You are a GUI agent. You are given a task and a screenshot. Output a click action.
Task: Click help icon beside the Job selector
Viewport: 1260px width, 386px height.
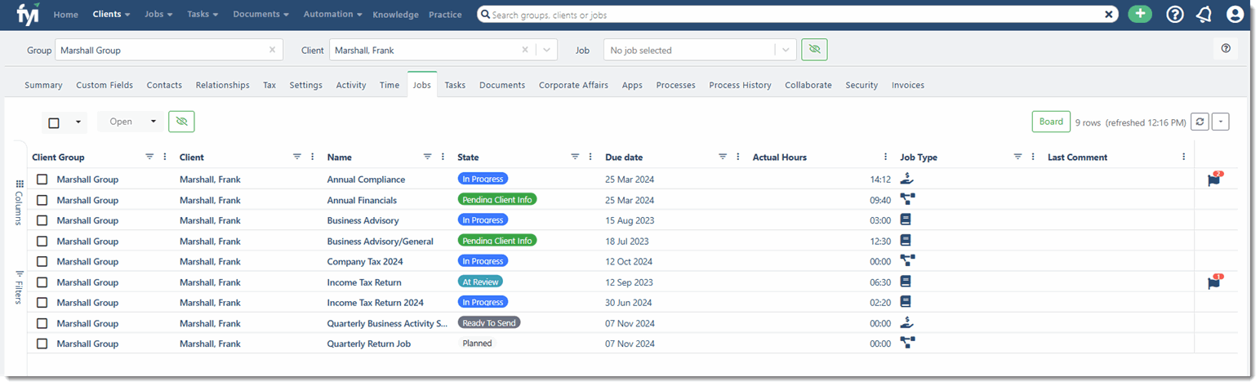click(1226, 49)
